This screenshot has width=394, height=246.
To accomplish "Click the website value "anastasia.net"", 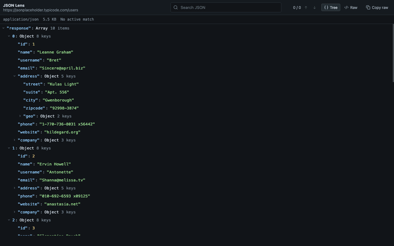I will (62, 204).
